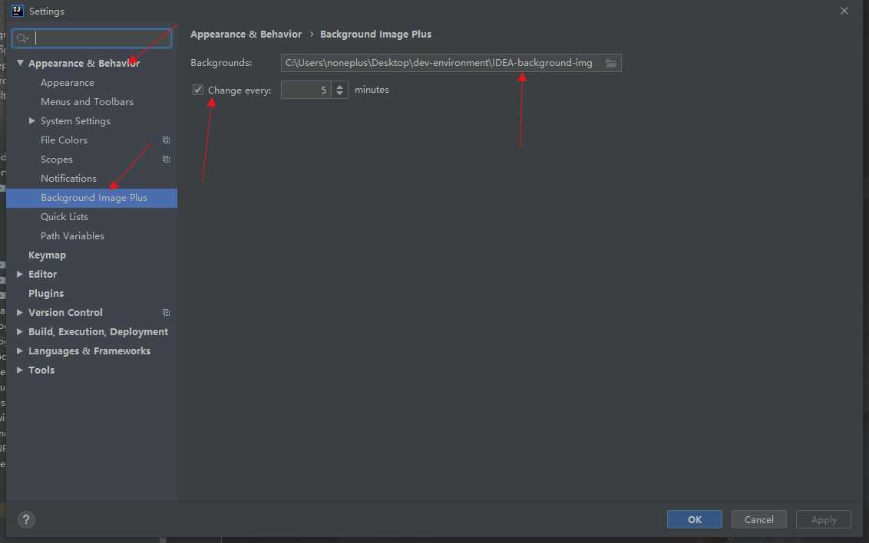This screenshot has width=869, height=543.
Task: Expand the Tools section arrow
Action: (19, 370)
